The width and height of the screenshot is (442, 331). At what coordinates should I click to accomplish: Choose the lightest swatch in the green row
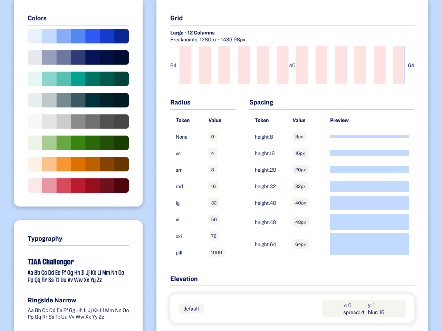pos(35,143)
